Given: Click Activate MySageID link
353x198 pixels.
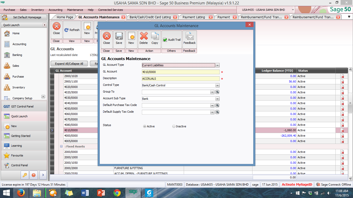Looking at the screenshot, I should coord(297,185).
